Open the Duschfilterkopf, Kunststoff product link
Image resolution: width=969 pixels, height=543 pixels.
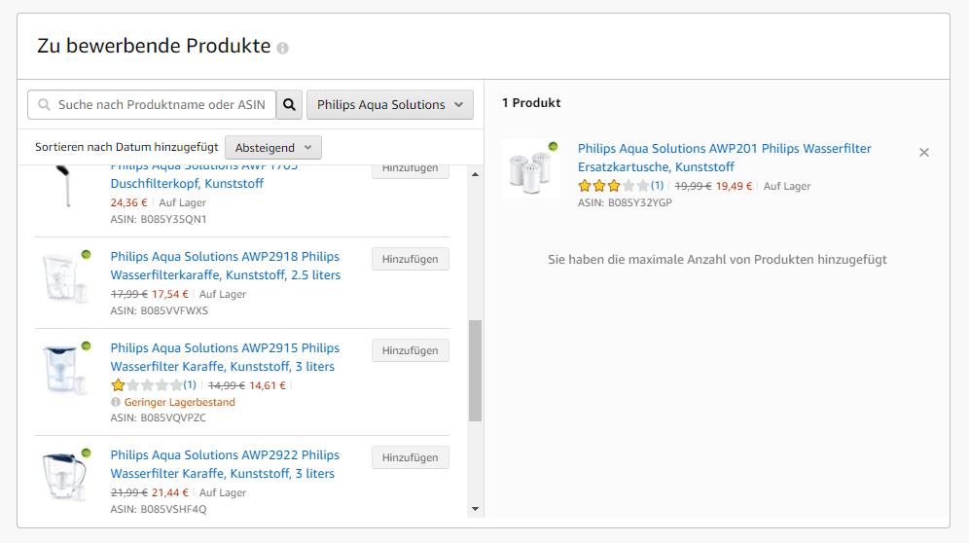(187, 183)
